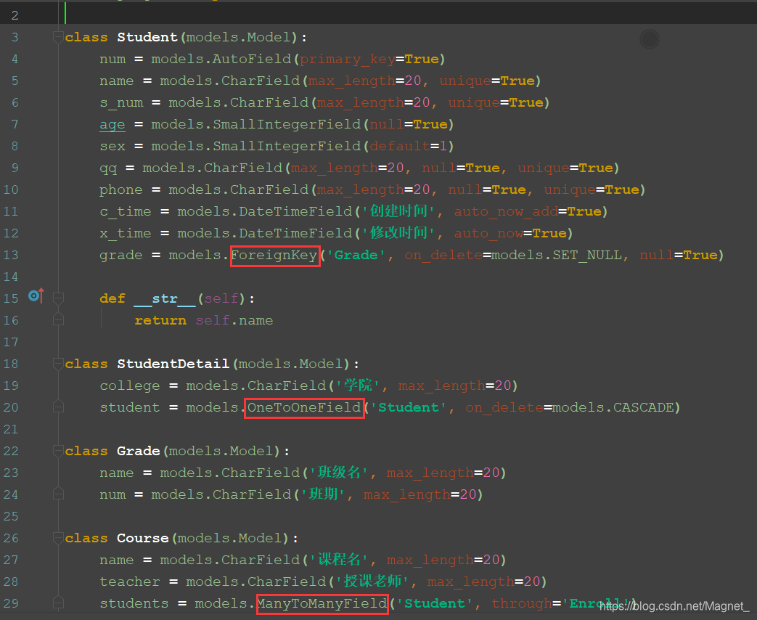The height and width of the screenshot is (620, 757).
Task: Click the ManyToManyField text in the students field
Action: [322, 603]
